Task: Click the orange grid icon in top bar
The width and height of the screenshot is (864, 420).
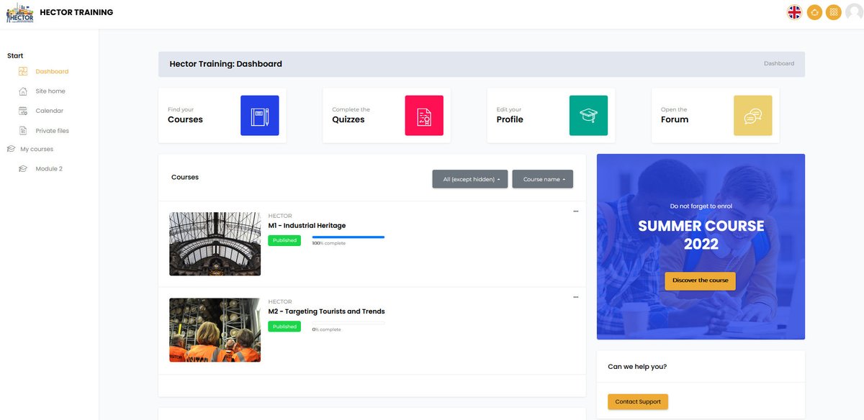Action: pyautogui.click(x=834, y=12)
